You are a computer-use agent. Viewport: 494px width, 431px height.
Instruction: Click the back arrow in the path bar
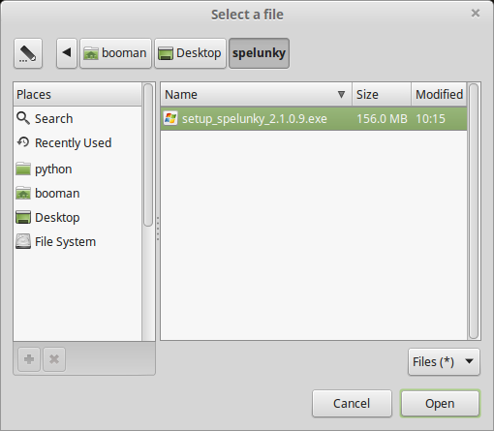click(67, 53)
